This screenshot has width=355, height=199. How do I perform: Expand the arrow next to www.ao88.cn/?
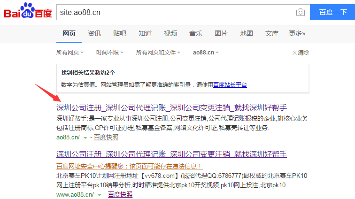click(x=99, y=195)
